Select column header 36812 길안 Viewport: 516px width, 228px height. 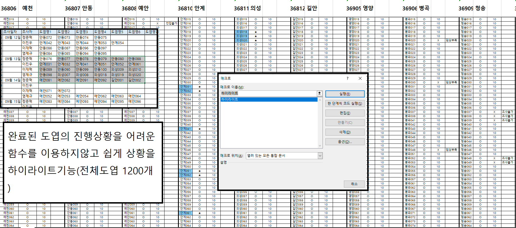coord(303,8)
